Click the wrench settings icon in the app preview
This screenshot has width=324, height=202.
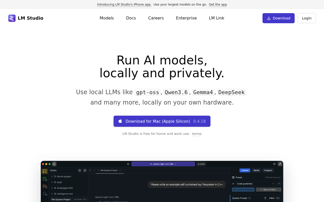pos(280,164)
